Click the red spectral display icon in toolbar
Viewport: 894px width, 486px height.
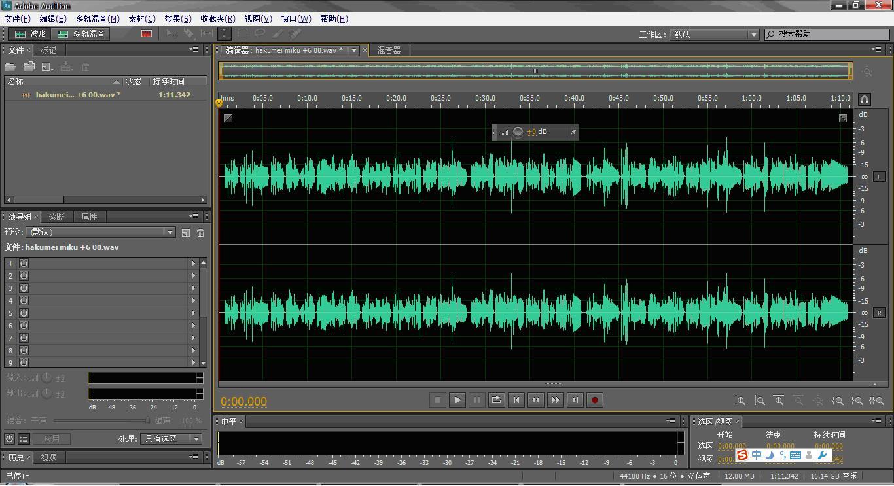(x=147, y=34)
